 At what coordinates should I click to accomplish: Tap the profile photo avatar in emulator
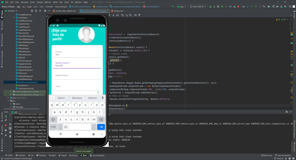coord(87,35)
